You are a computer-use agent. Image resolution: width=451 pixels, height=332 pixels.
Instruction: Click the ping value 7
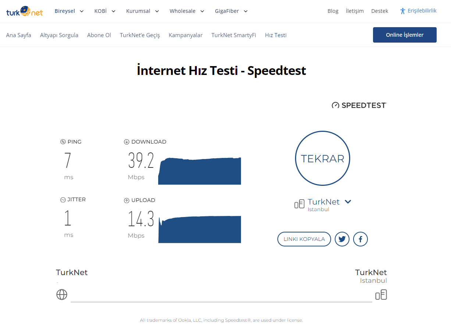point(68,160)
